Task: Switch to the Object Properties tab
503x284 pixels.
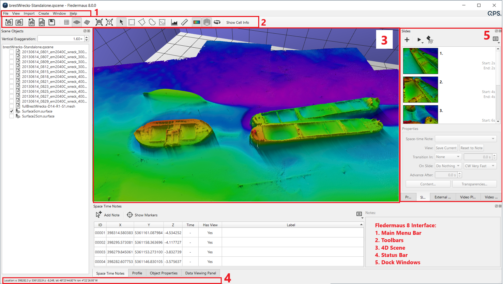Action: (164, 273)
